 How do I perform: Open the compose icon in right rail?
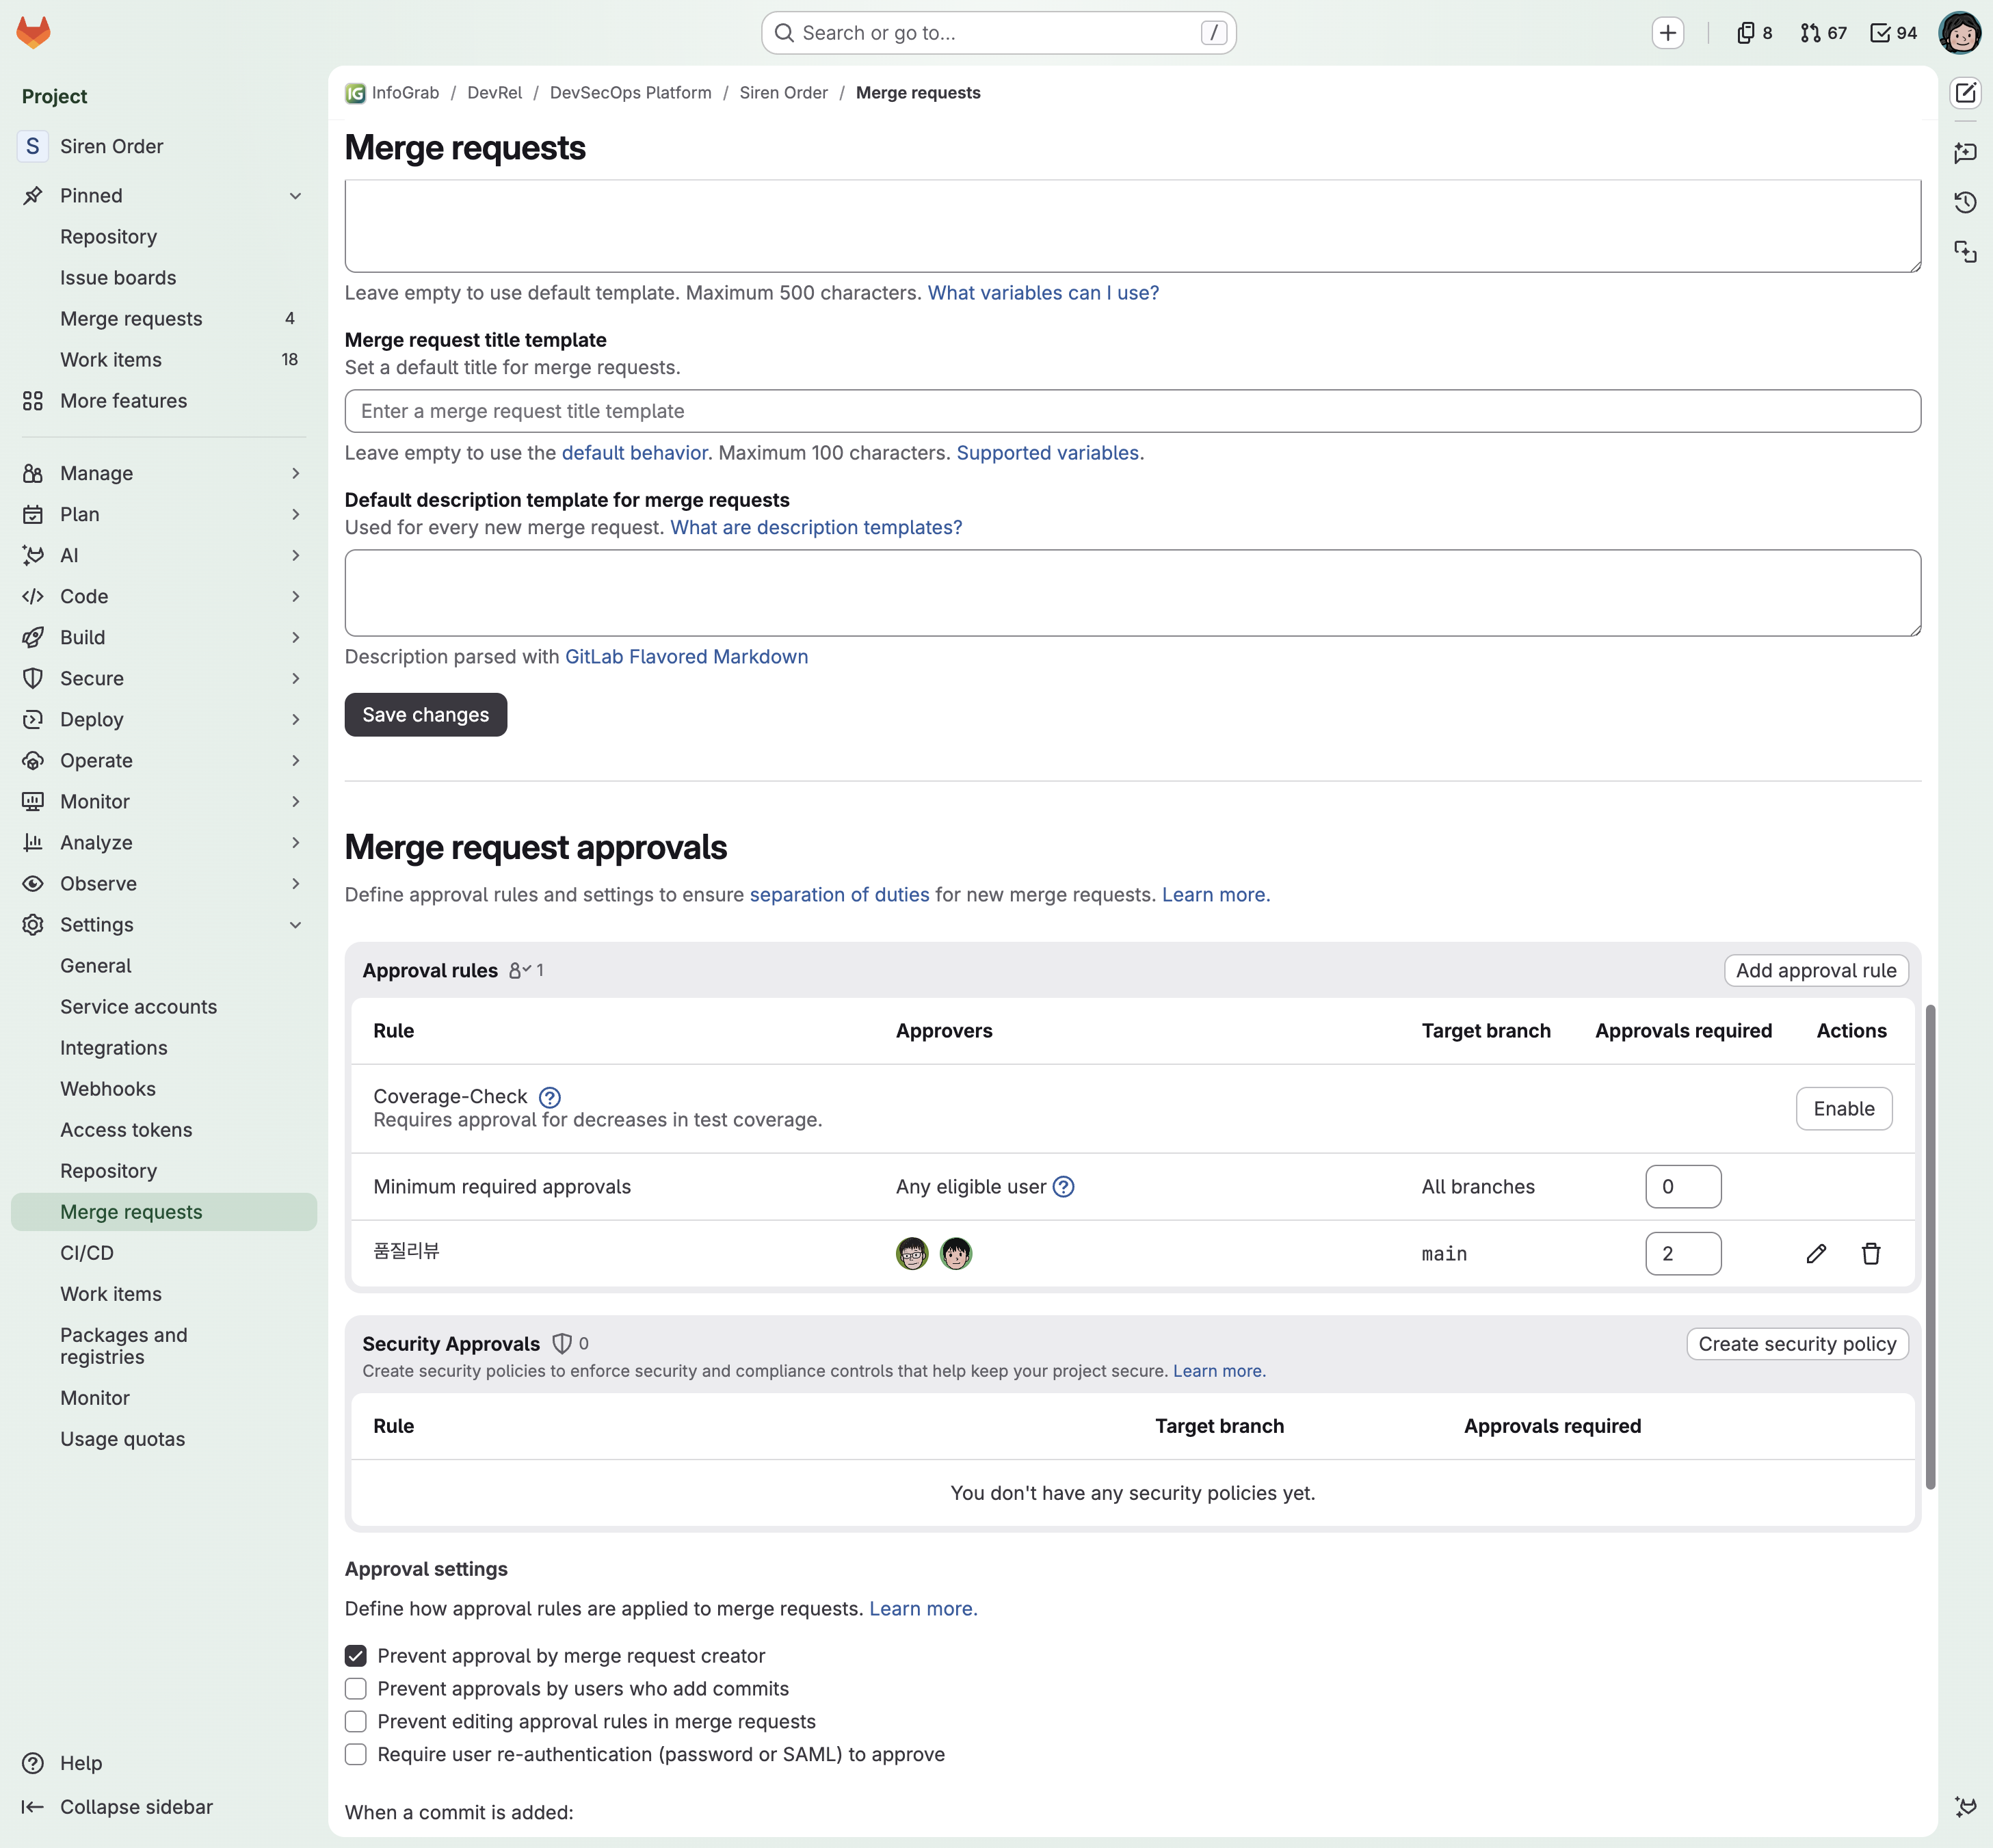pyautogui.click(x=1965, y=93)
